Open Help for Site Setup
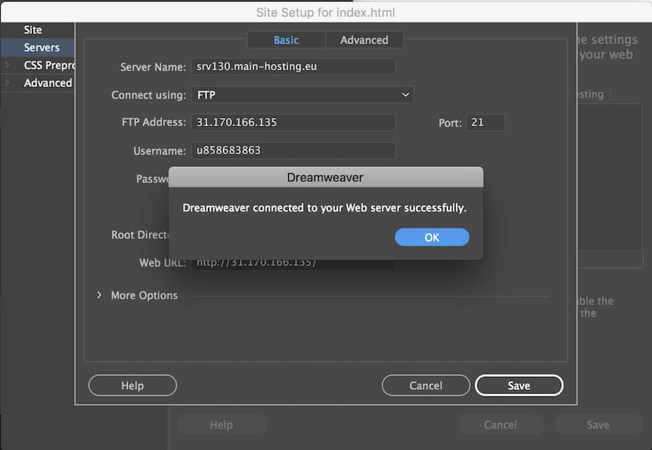Image resolution: width=652 pixels, height=450 pixels. 133,385
